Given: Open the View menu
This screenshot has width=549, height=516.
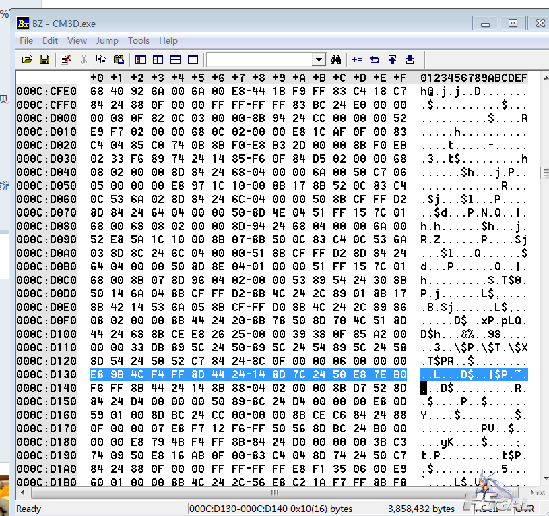Looking at the screenshot, I should click(77, 40).
